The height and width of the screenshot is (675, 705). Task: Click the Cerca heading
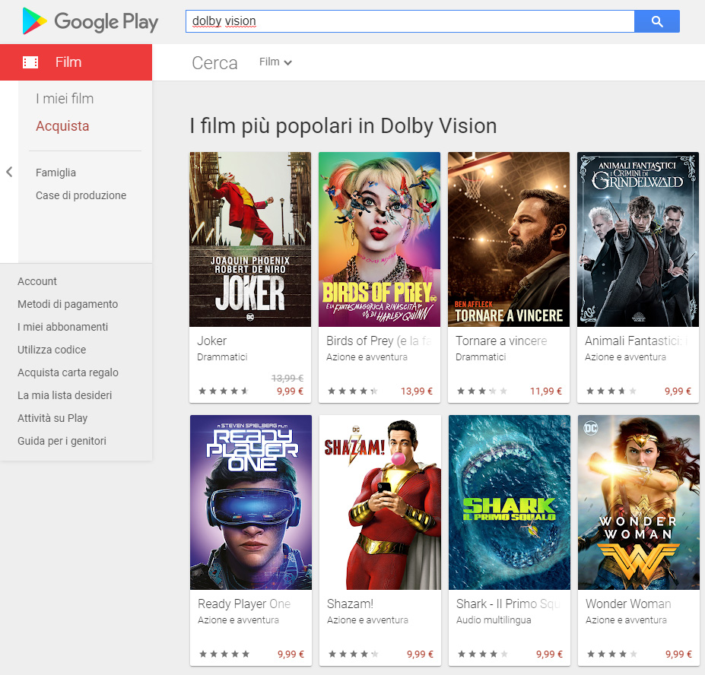point(214,63)
